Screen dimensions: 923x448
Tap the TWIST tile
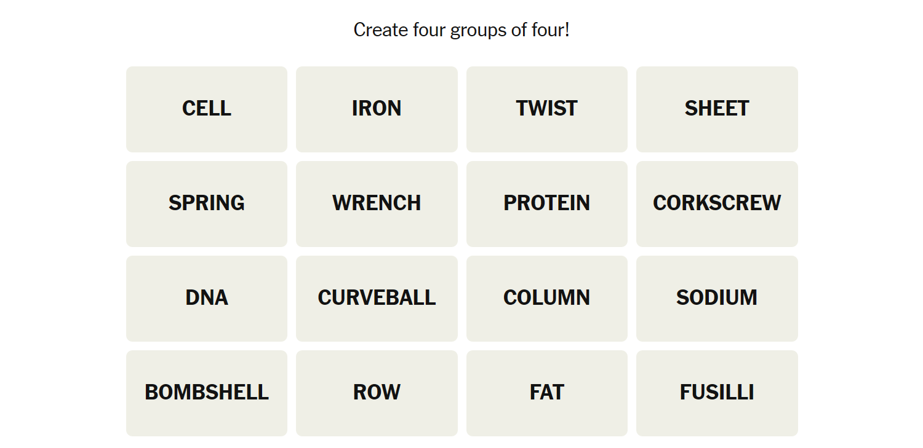coord(546,109)
